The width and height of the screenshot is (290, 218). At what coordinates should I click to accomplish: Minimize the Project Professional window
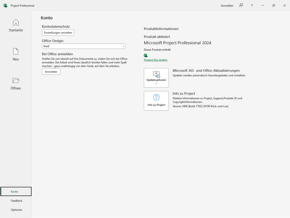pos(263,5)
